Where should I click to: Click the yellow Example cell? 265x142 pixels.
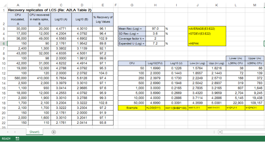click(x=132, y=108)
